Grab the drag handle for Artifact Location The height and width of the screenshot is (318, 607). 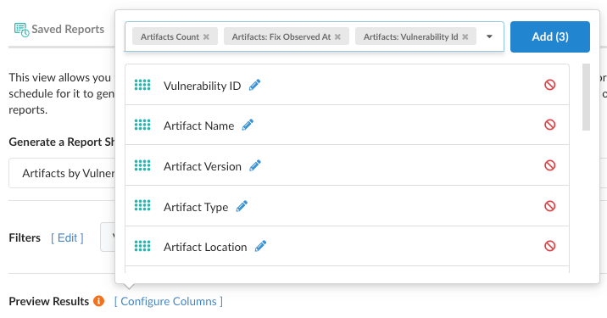point(142,246)
